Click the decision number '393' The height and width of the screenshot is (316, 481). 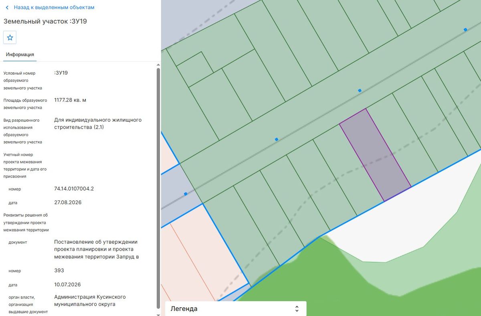click(59, 271)
